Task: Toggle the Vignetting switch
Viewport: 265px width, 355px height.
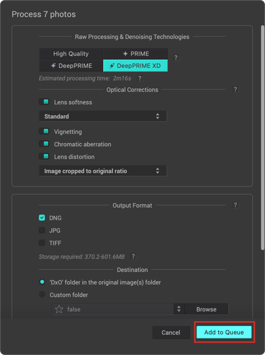Action: (44, 131)
